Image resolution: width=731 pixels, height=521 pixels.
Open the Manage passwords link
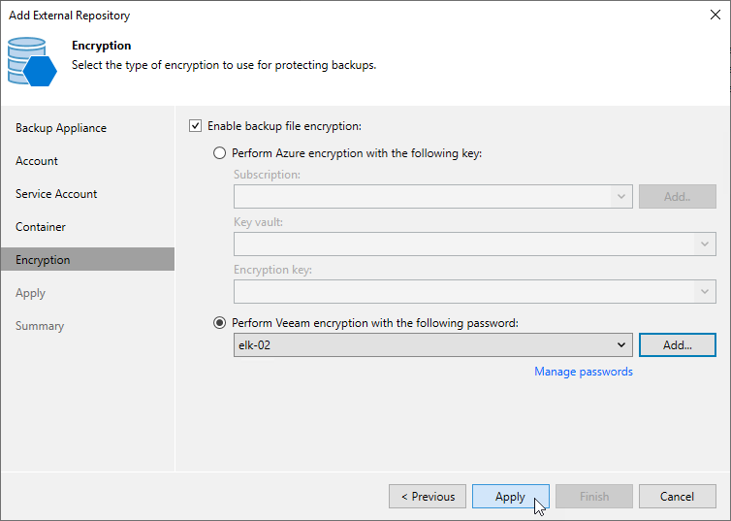click(584, 372)
